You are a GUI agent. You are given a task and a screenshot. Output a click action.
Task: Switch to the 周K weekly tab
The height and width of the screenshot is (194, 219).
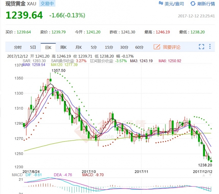tap(63, 47)
